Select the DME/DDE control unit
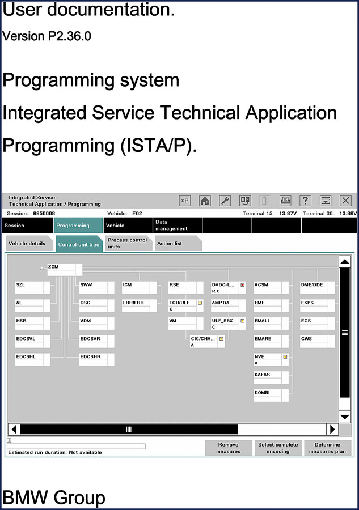This screenshot has height=510, width=359. (318, 288)
